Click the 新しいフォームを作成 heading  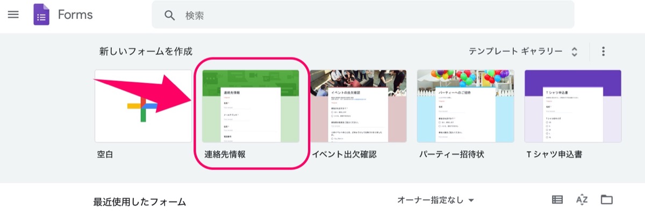pos(146,52)
